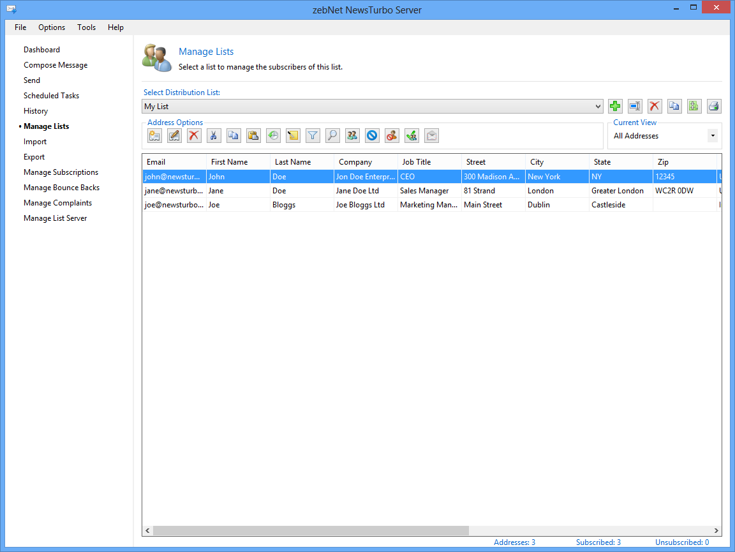Click the horizontal scrollbar right arrow
This screenshot has width=735, height=552.
(x=716, y=531)
